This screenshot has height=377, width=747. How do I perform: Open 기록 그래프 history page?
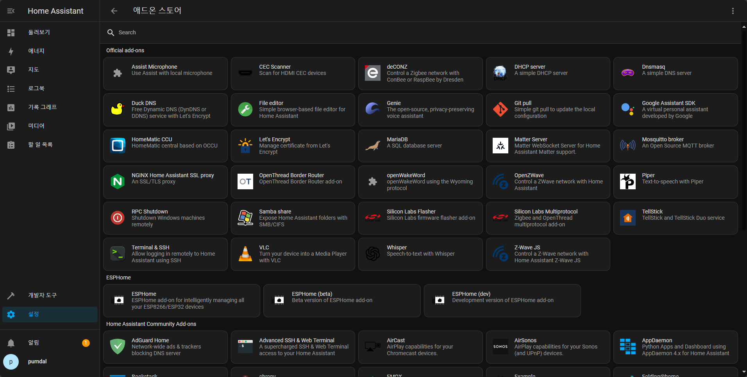(x=50, y=107)
